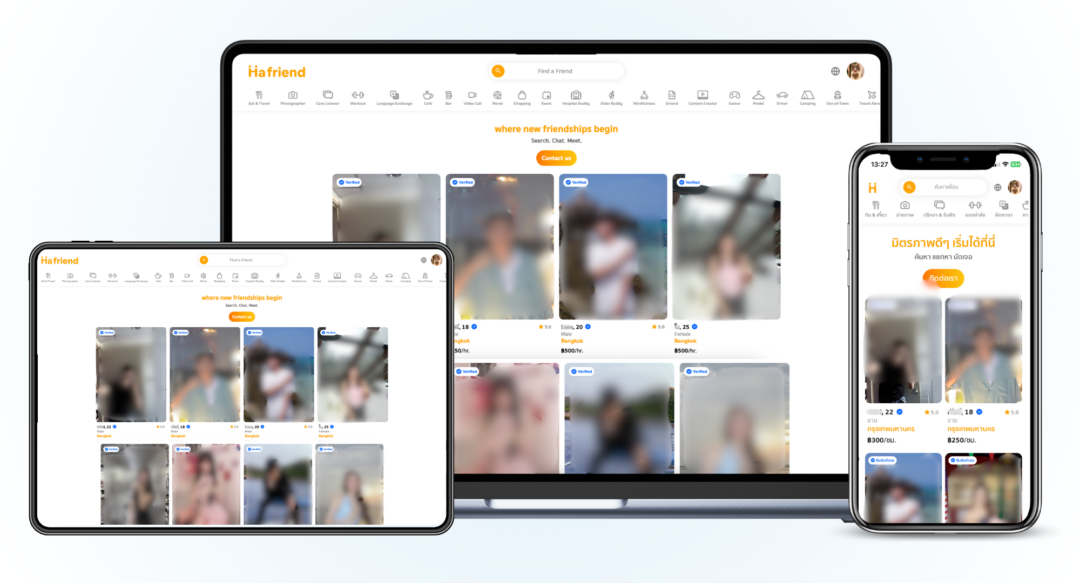Image resolution: width=1080 pixels, height=583 pixels.
Task: Open the profile avatar on laptop
Action: pyautogui.click(x=855, y=71)
